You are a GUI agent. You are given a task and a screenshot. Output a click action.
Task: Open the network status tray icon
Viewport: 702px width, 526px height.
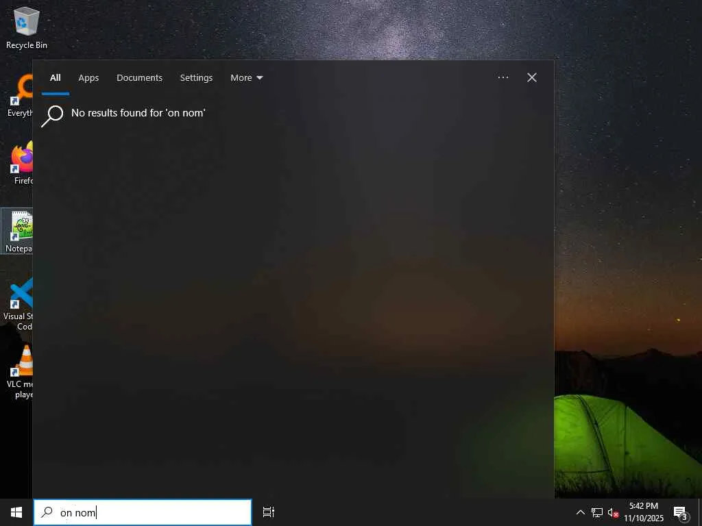[597, 512]
